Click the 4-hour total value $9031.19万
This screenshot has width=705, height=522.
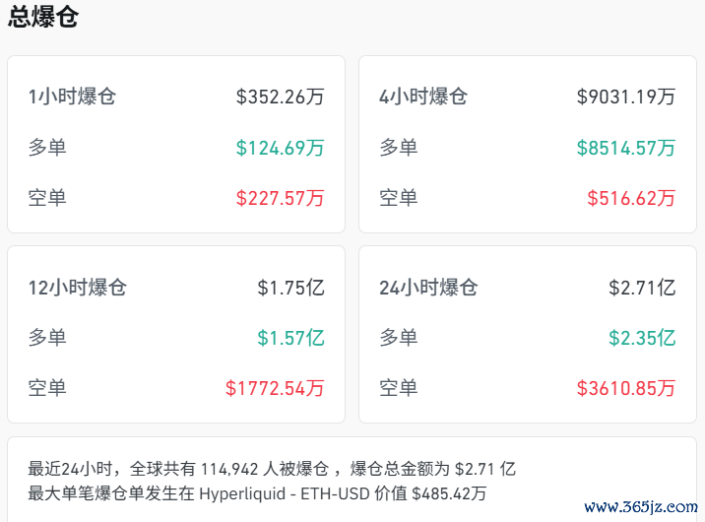[x=626, y=97]
